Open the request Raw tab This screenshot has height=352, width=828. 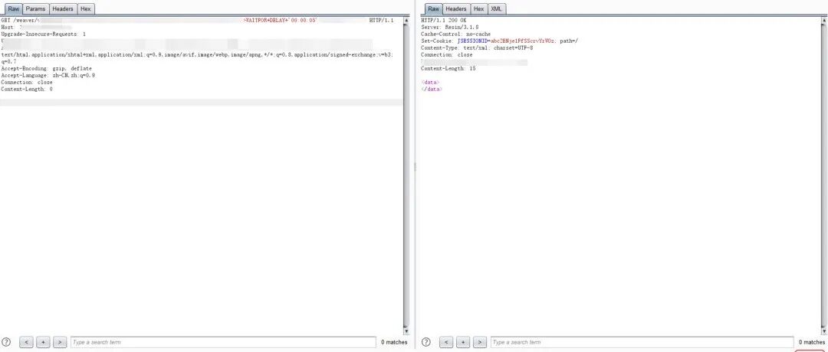tap(13, 9)
